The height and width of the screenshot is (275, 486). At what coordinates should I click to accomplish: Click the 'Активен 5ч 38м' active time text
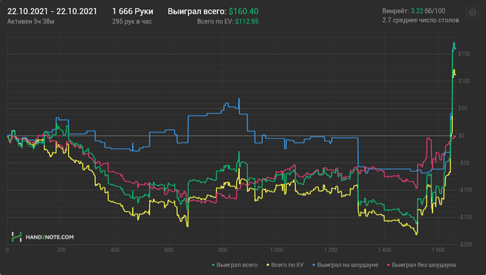click(x=31, y=22)
